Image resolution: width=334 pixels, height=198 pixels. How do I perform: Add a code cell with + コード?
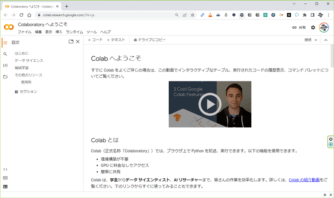[x=95, y=40]
